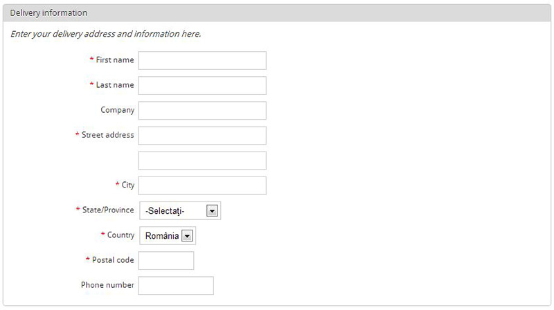Open the State/Province -Selectați- dropdown

[x=180, y=211]
